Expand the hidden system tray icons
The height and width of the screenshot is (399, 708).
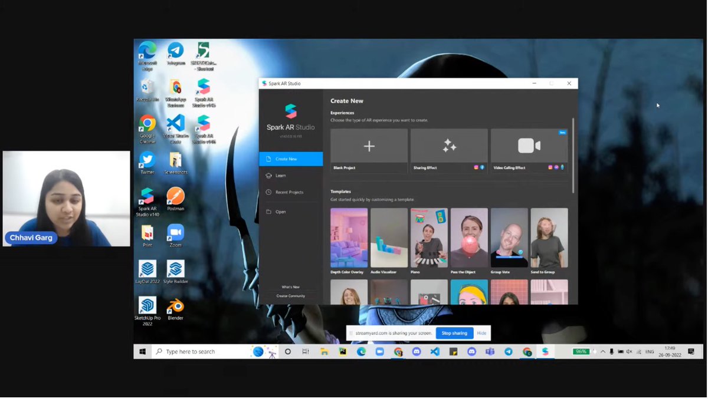pyautogui.click(x=602, y=352)
